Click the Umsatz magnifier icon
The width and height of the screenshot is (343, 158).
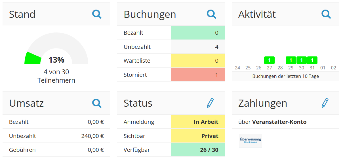97,103
